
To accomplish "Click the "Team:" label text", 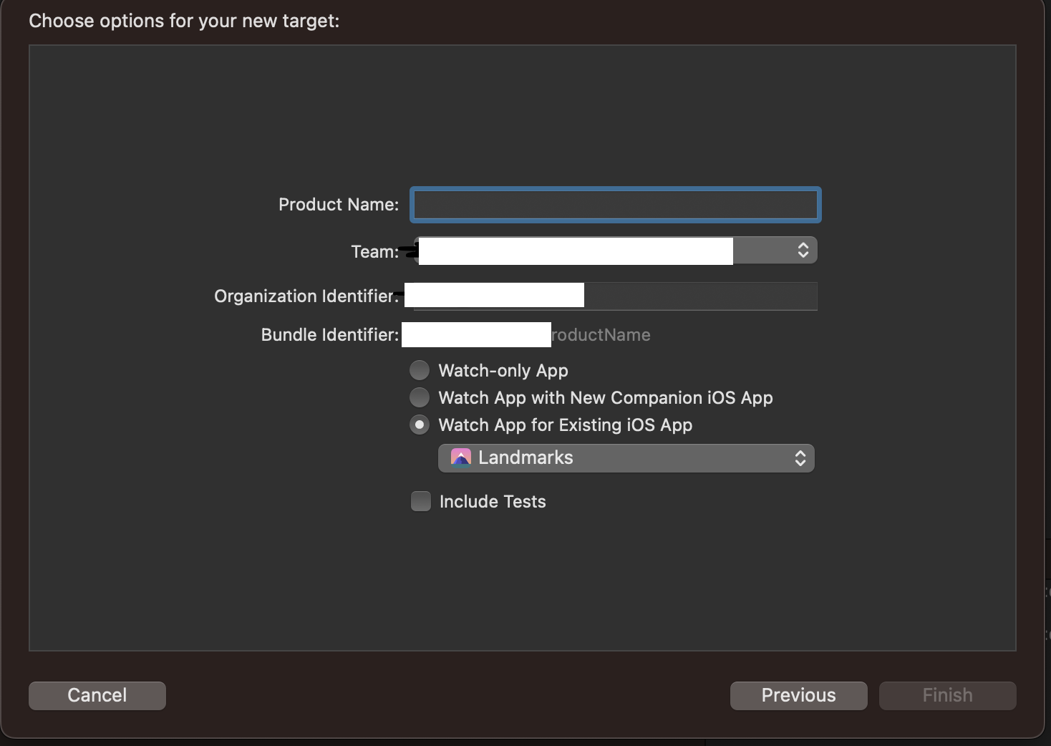I will tap(374, 252).
